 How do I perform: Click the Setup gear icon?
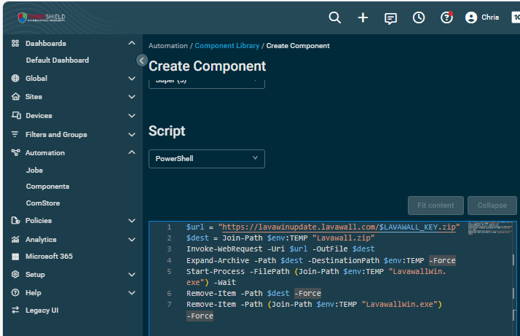pyautogui.click(x=15, y=274)
